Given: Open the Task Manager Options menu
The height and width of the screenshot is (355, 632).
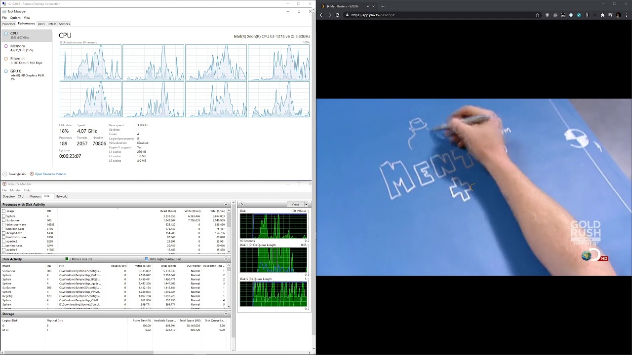Looking at the screenshot, I should click(x=15, y=18).
